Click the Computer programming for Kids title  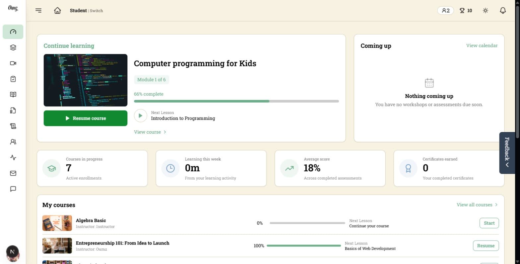click(x=195, y=64)
